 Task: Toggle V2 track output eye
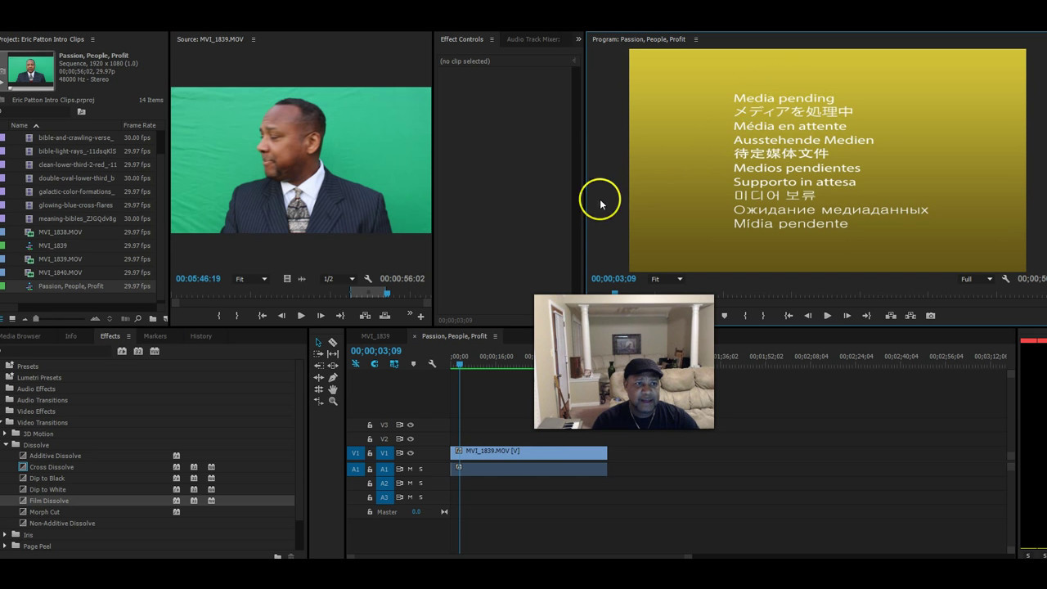tap(411, 439)
